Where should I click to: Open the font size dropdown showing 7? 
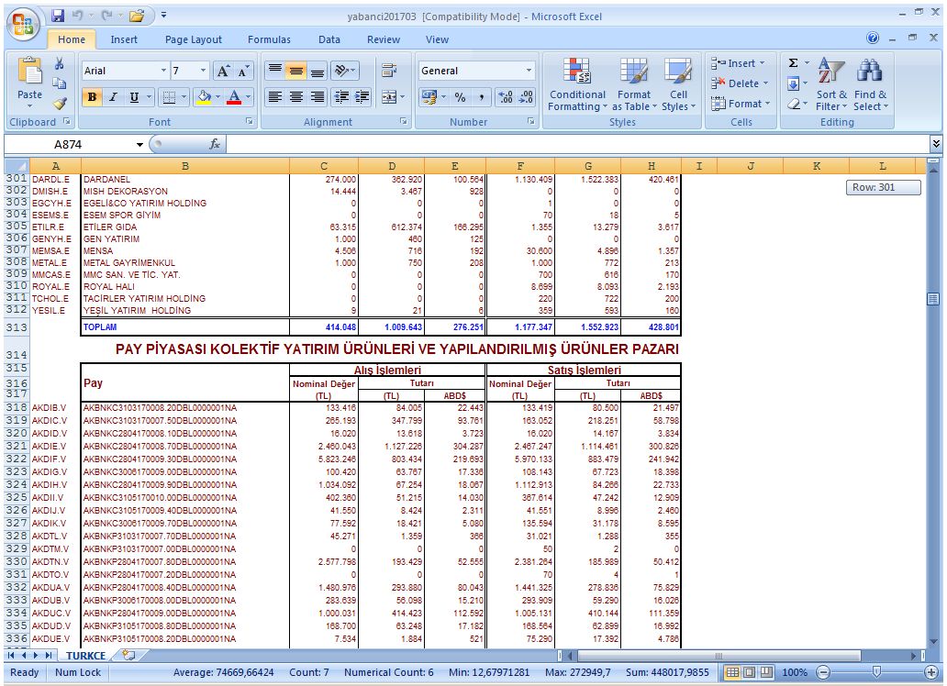tap(203, 71)
